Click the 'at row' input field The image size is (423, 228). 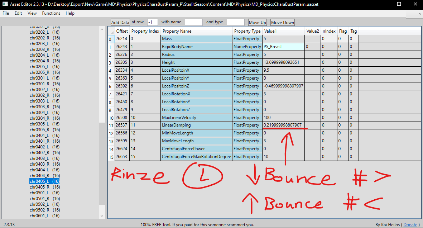(153, 22)
